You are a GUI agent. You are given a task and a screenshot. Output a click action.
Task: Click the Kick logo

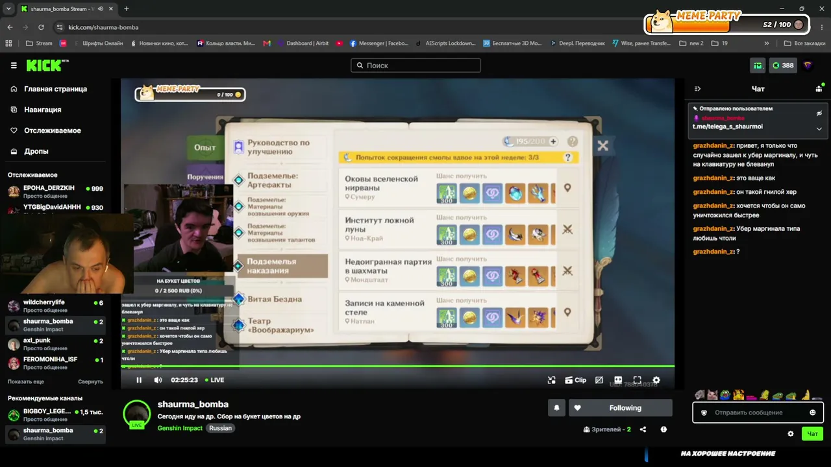(47, 66)
